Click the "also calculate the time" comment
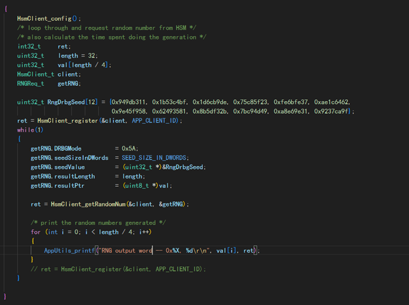 click(112, 37)
